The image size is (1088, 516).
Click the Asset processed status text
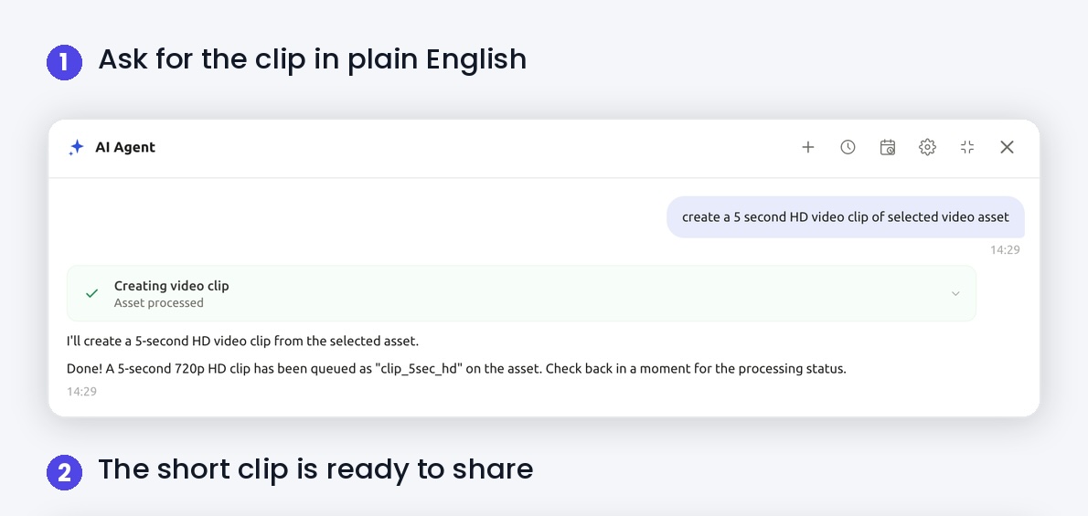point(159,303)
